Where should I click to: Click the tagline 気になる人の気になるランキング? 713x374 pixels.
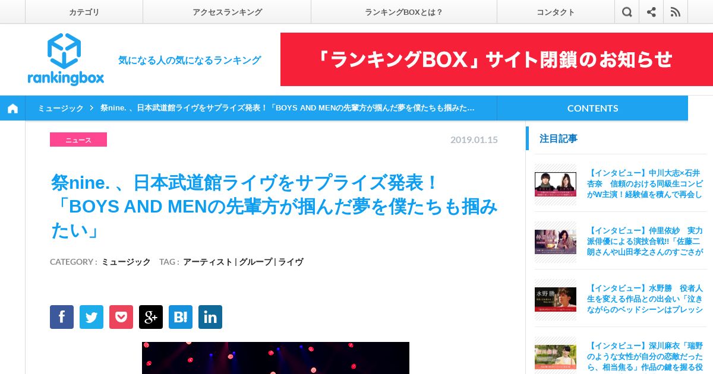tap(190, 60)
